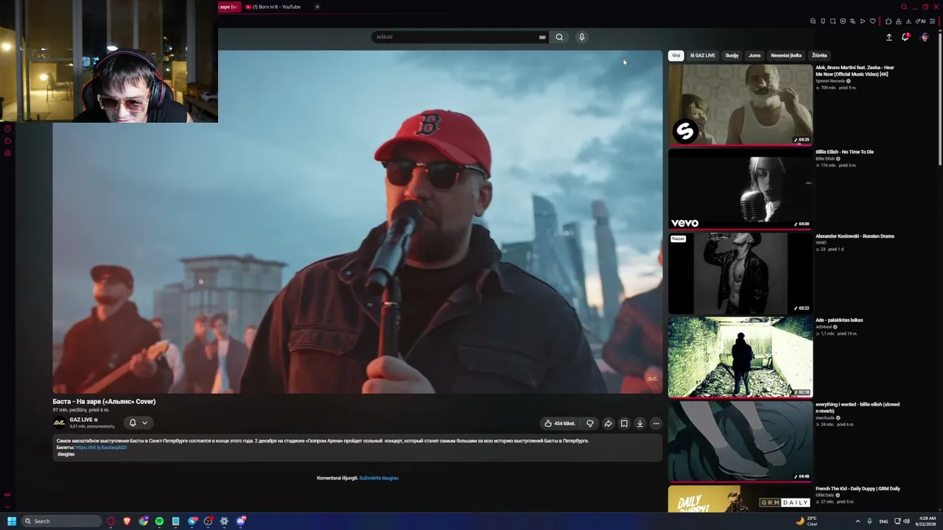Download the Баста video
The image size is (943, 530).
pyautogui.click(x=639, y=423)
